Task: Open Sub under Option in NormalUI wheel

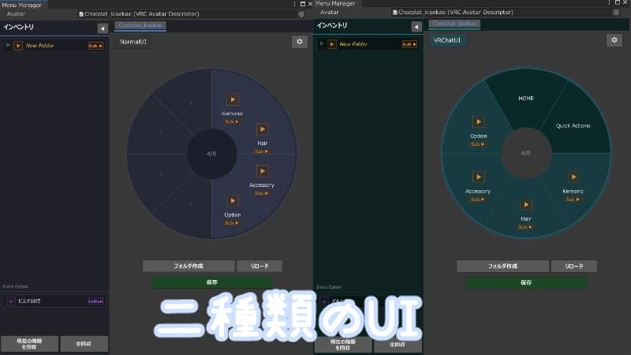Action: tap(232, 223)
